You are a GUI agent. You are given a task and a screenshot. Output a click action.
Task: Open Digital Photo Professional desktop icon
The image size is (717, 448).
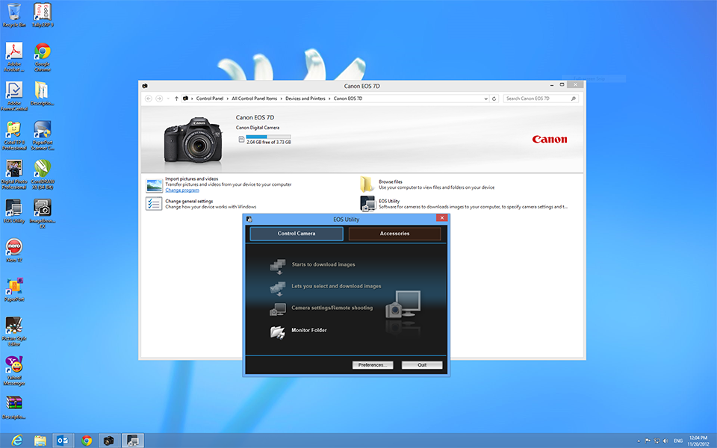(13, 169)
